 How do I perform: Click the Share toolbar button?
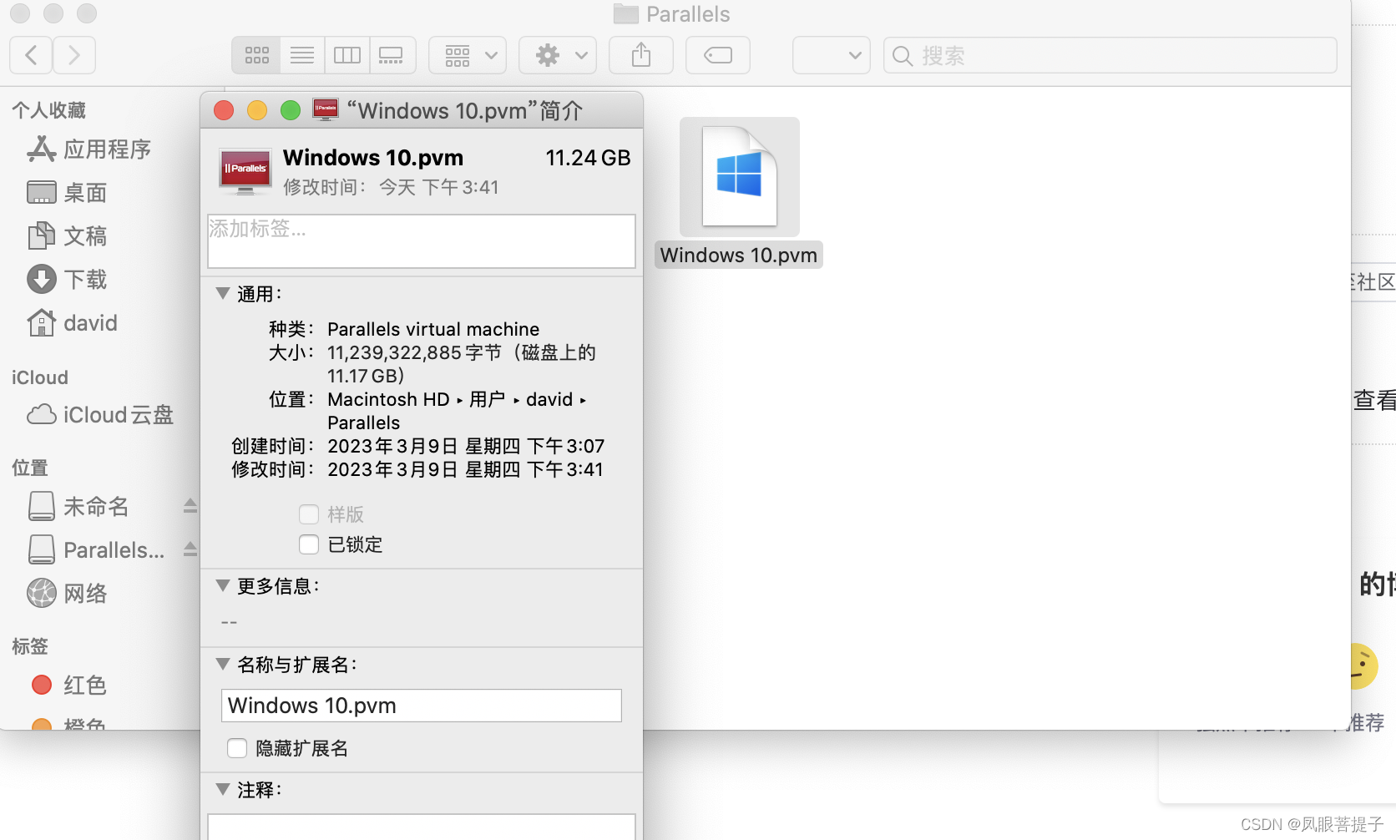click(641, 55)
